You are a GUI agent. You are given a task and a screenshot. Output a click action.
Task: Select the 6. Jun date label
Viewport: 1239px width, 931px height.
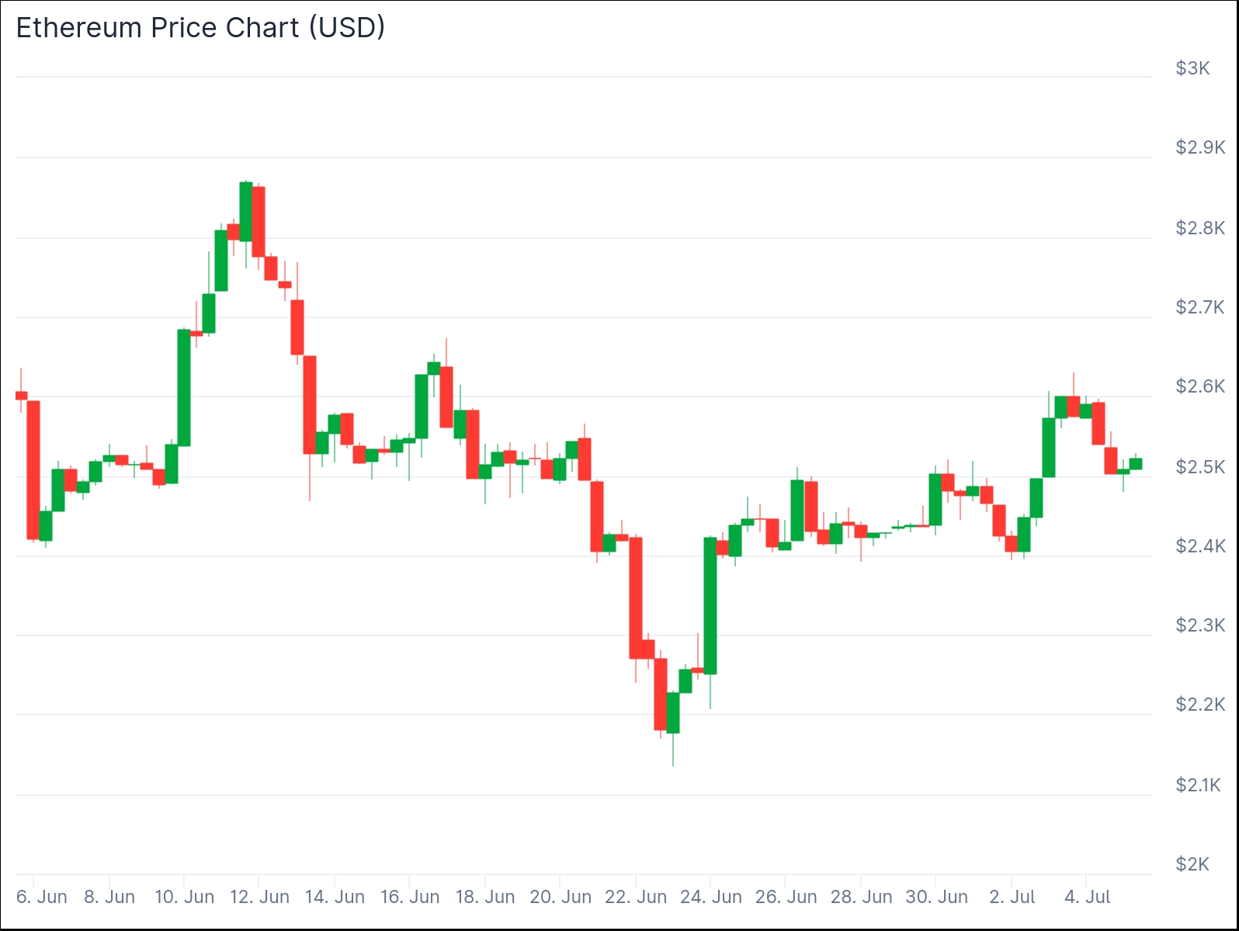(x=41, y=898)
